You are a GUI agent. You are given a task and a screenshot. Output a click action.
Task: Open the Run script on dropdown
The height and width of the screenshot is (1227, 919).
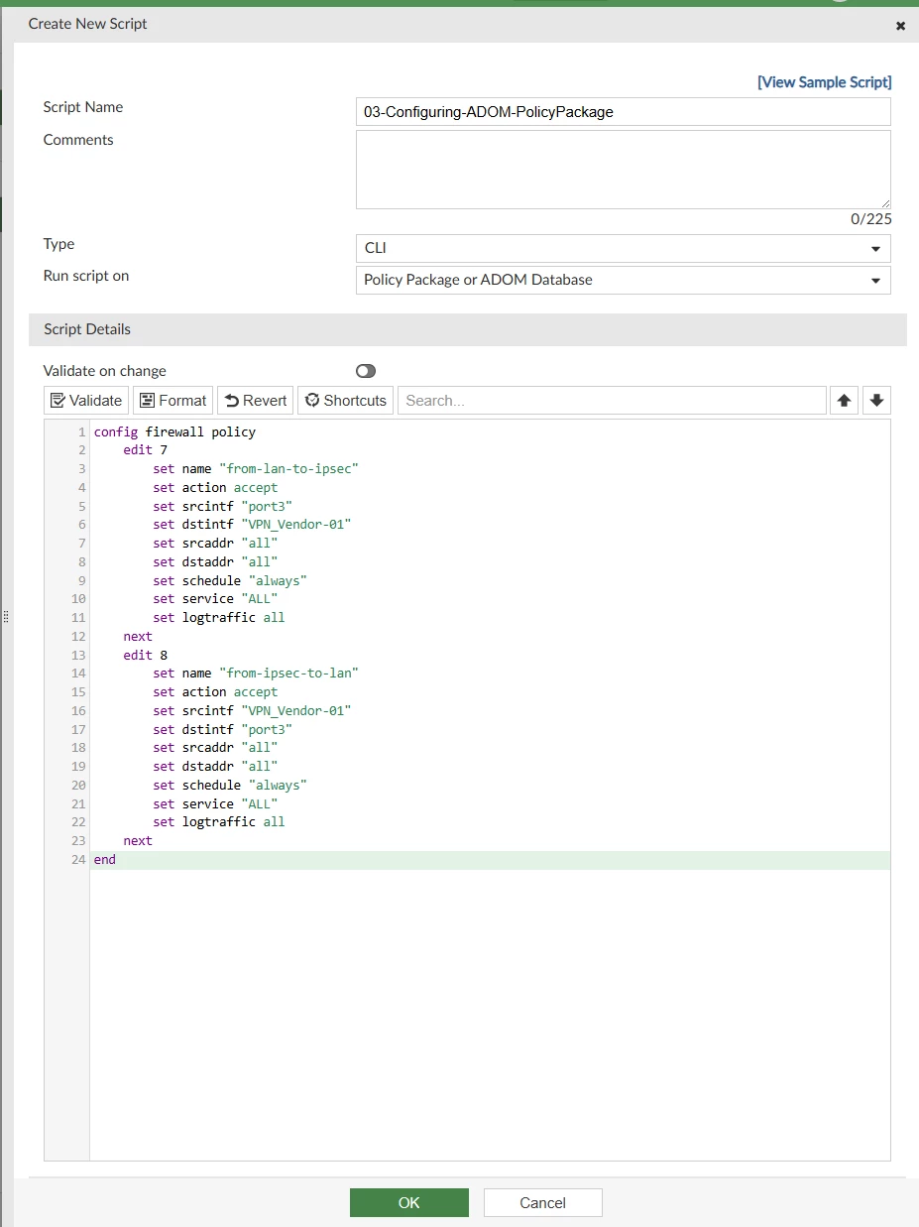pyautogui.click(x=623, y=280)
